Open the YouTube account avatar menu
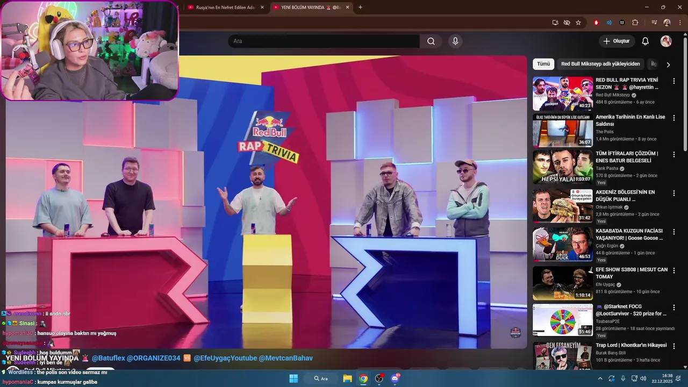 tap(666, 41)
